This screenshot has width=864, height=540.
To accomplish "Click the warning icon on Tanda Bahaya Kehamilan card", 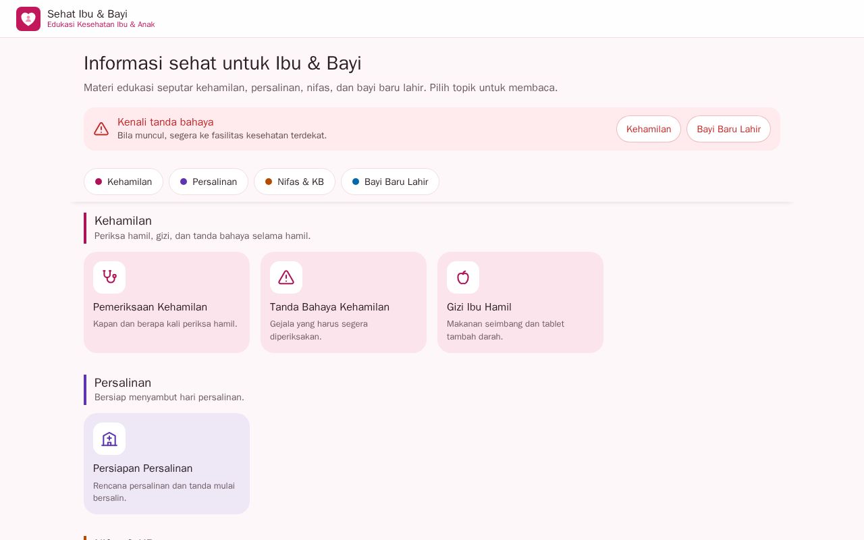I will [286, 277].
